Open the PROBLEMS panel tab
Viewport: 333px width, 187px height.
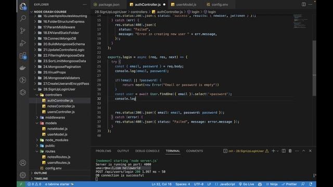103,151
